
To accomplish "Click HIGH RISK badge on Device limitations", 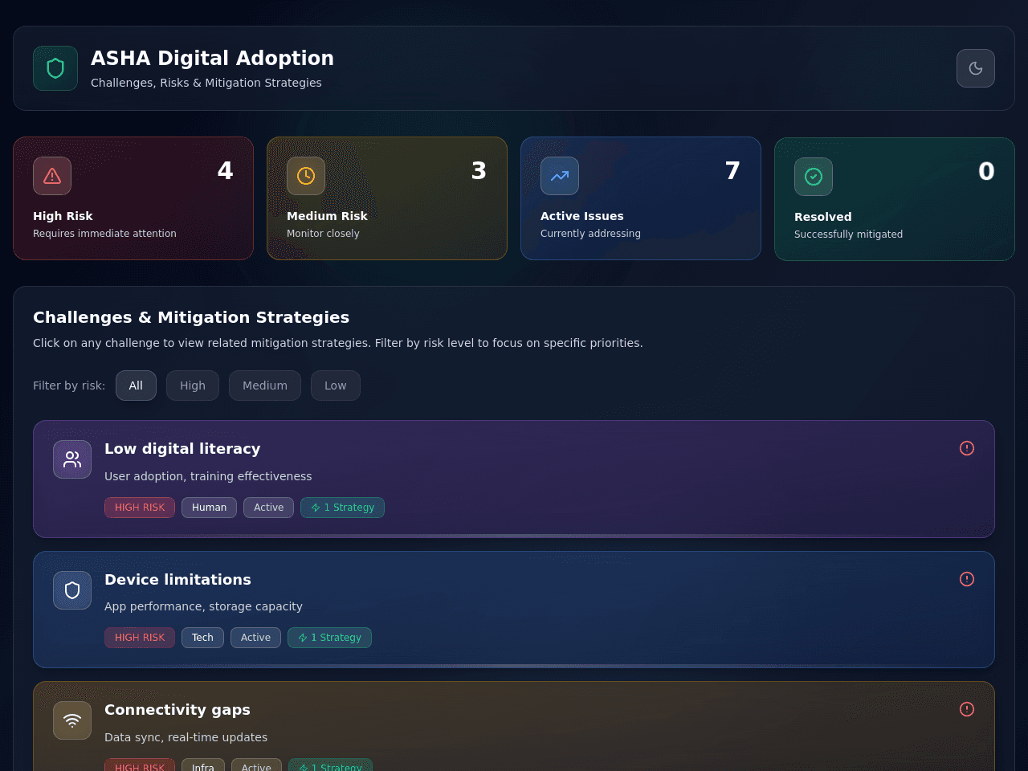I will click(140, 638).
